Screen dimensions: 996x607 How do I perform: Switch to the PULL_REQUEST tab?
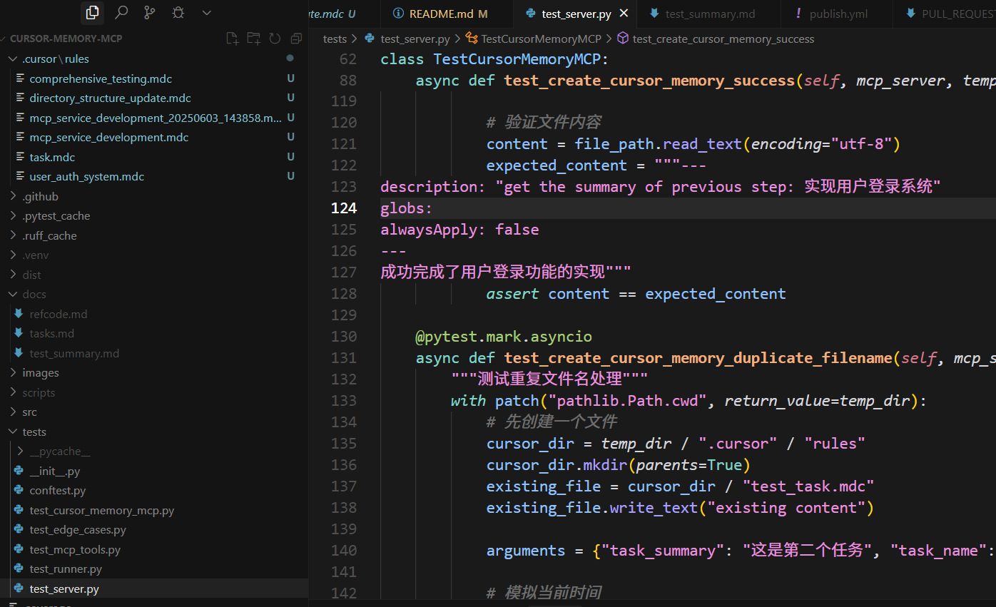(946, 14)
